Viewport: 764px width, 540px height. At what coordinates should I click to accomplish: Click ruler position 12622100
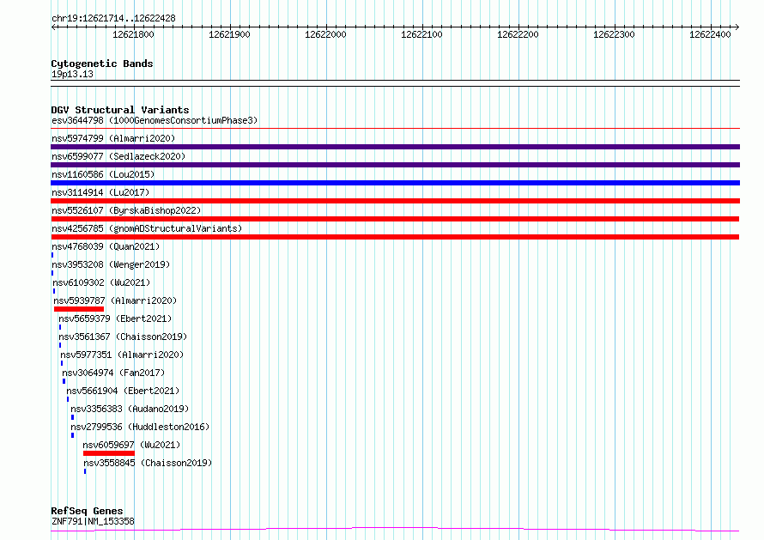point(421,34)
